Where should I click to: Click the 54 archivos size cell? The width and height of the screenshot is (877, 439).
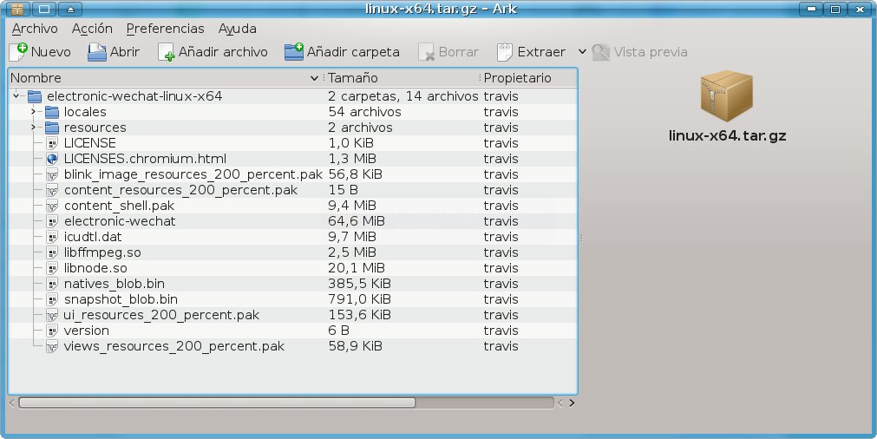click(364, 112)
